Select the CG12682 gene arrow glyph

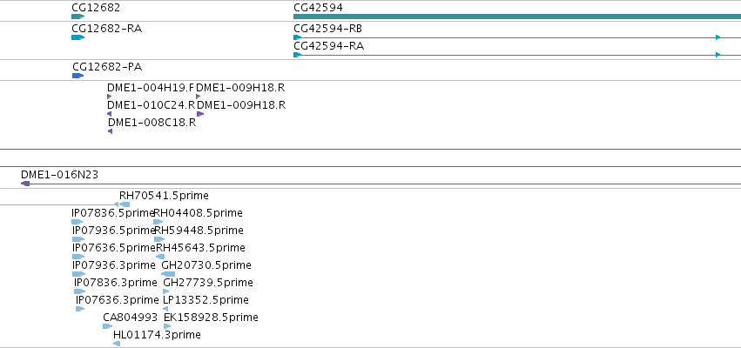tap(78, 17)
